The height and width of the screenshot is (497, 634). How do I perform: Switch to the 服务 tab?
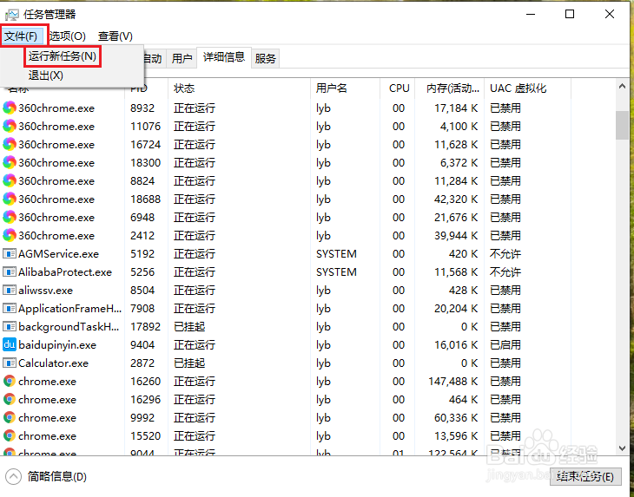265,58
